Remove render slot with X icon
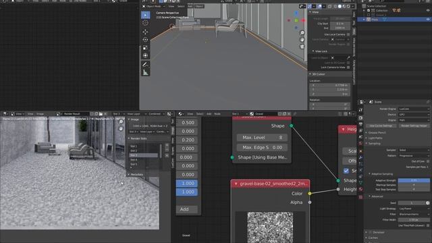Viewport: 432px width, 243px height. pyautogui.click(x=167, y=155)
